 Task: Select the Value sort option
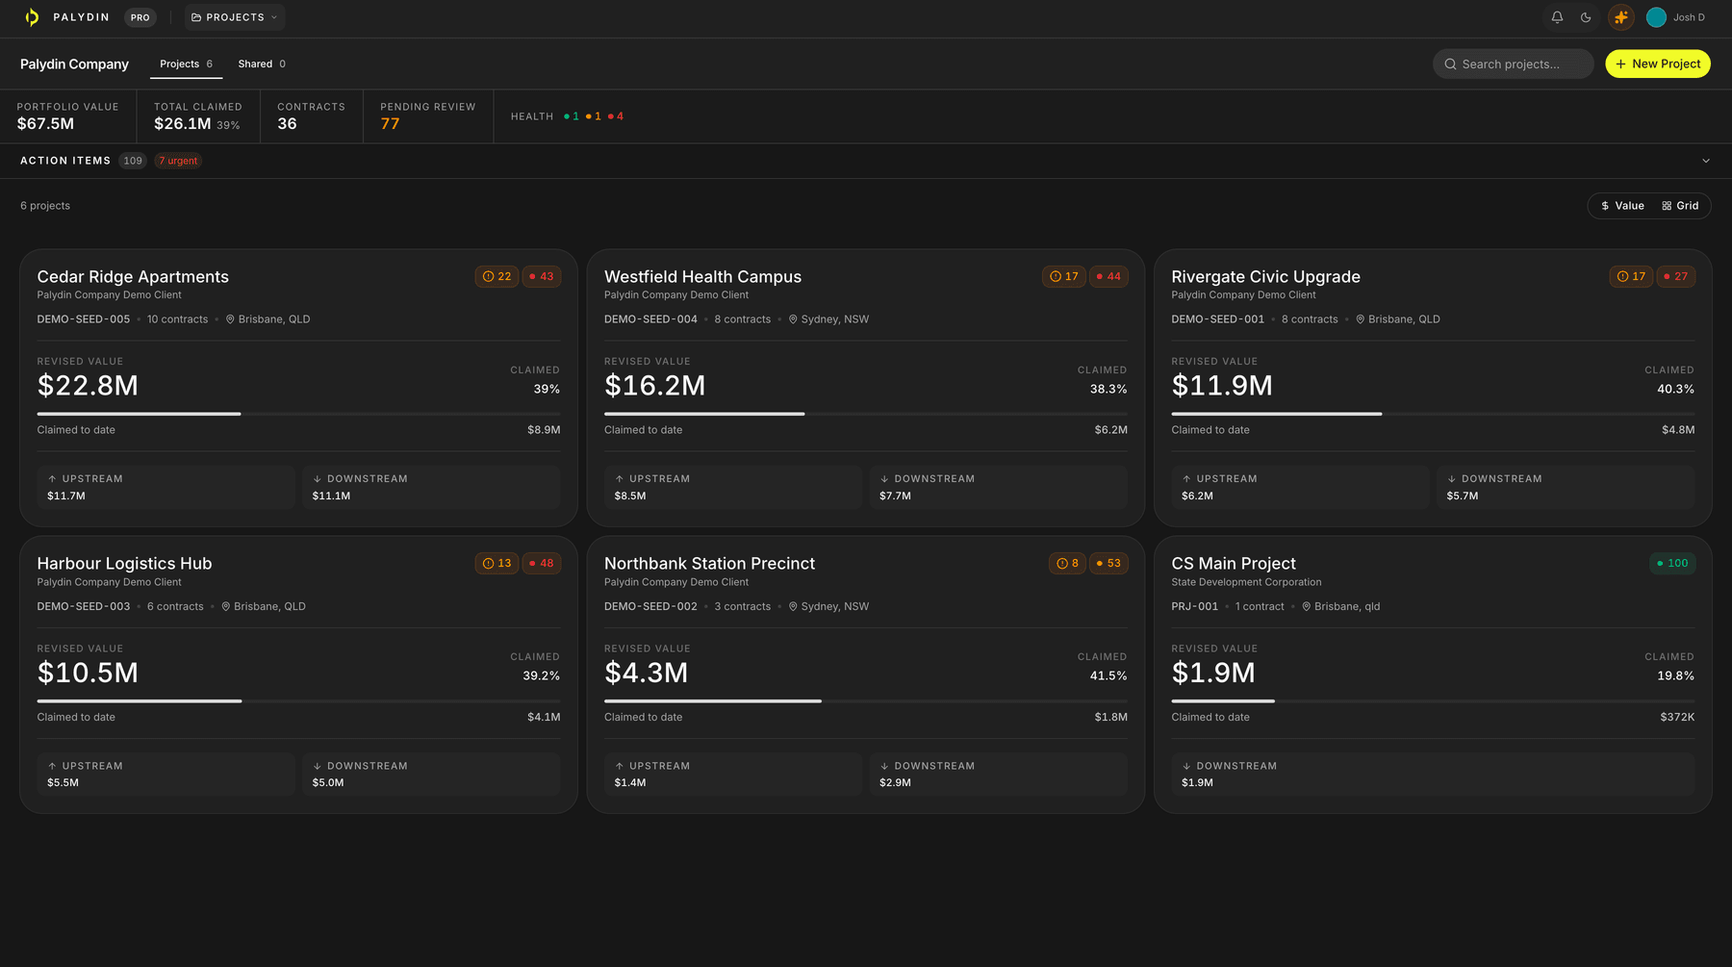[1622, 206]
